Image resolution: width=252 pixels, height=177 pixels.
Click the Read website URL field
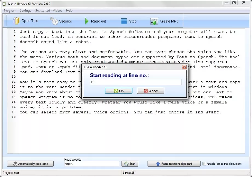(x=92, y=164)
